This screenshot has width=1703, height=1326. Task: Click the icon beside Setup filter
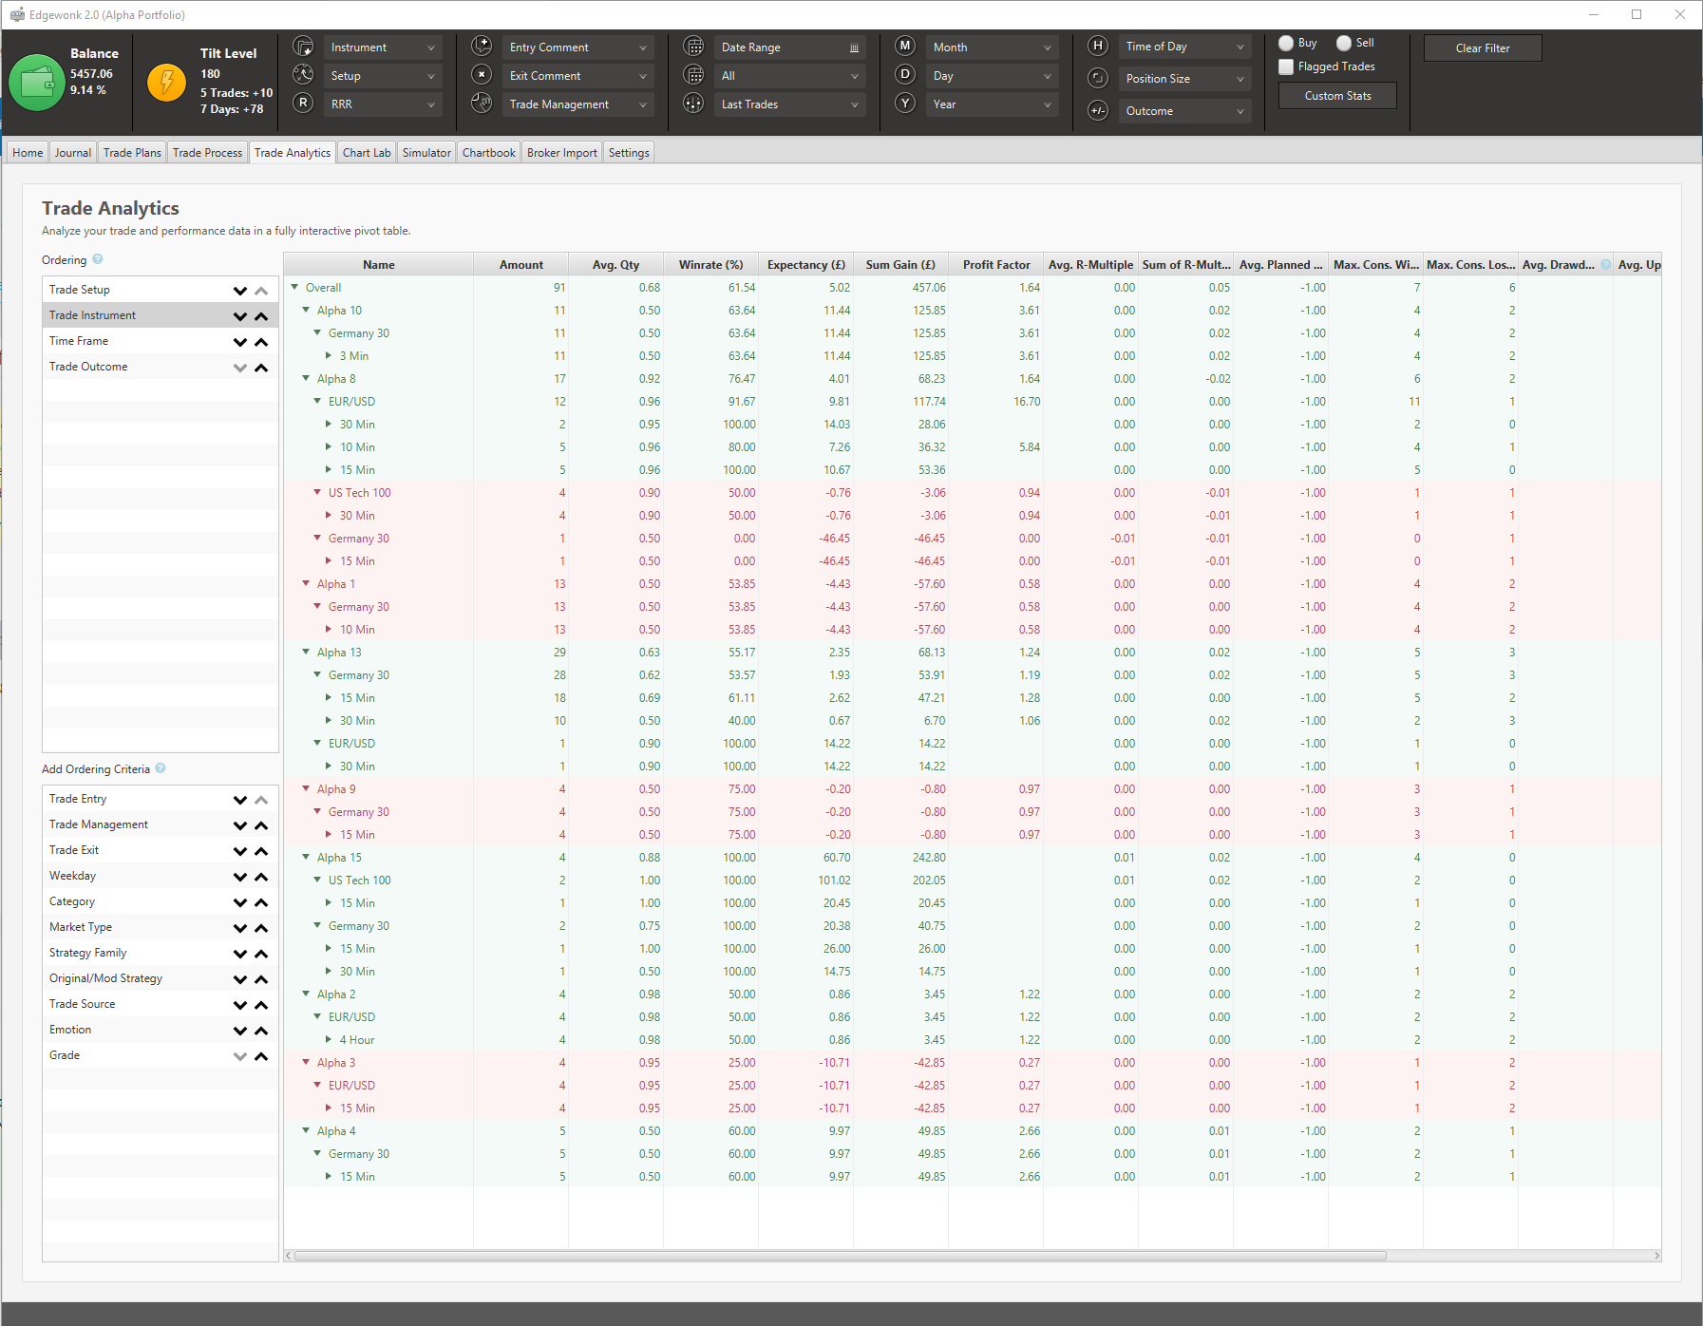[303, 75]
